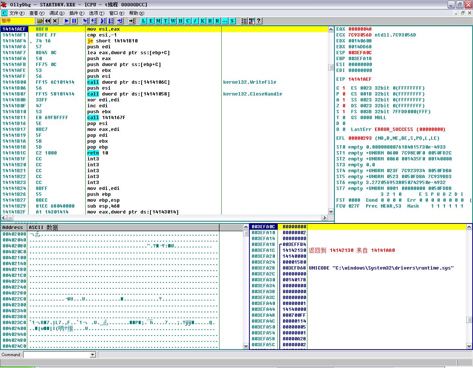Open the Help question mark icon
This screenshot has height=368, width=473.
(259, 21)
